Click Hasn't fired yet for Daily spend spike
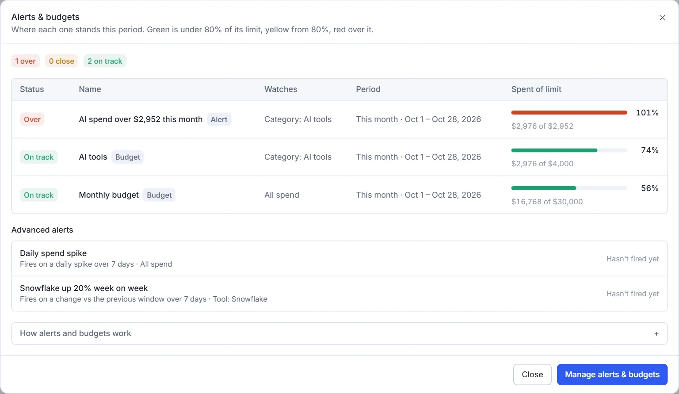Screen dimensions: 679x394 click(633, 259)
